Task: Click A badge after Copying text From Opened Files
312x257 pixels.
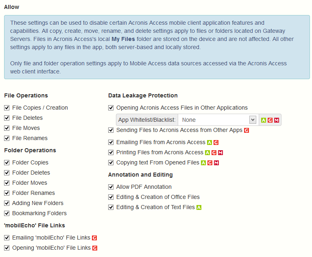Action: click(203, 163)
